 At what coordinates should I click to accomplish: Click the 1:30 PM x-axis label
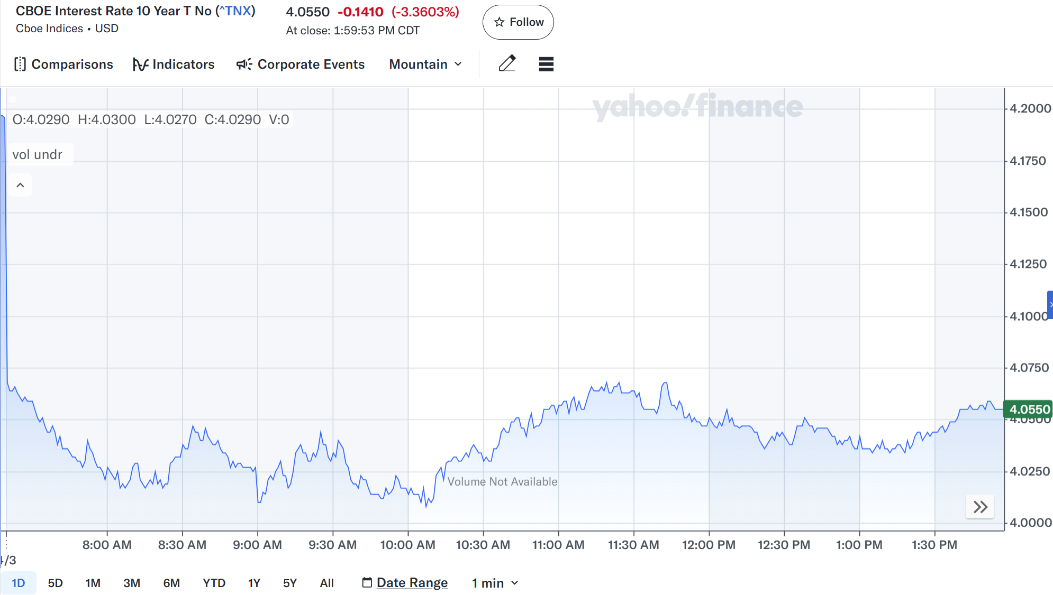click(934, 545)
